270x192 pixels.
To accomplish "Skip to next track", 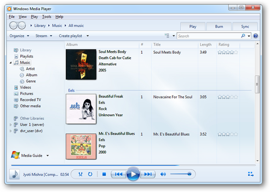I will tap(148, 174).
